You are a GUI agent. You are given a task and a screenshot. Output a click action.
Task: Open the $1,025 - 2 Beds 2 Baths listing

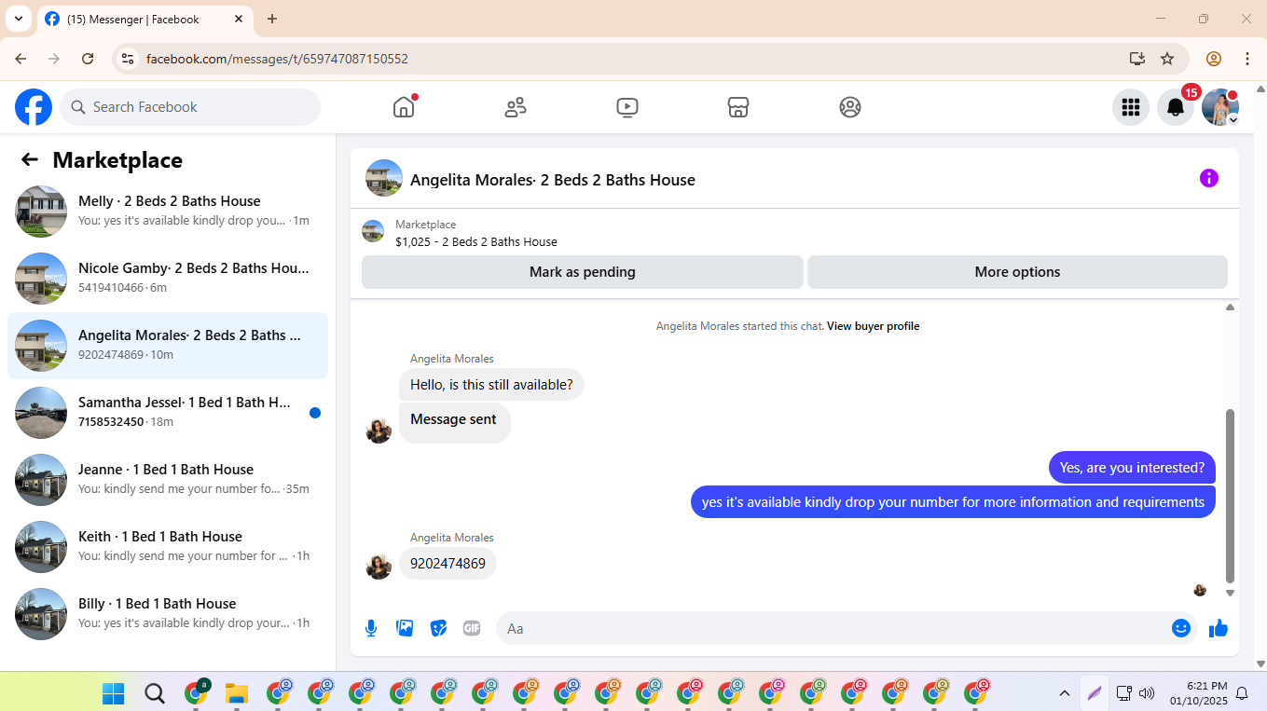(x=476, y=241)
